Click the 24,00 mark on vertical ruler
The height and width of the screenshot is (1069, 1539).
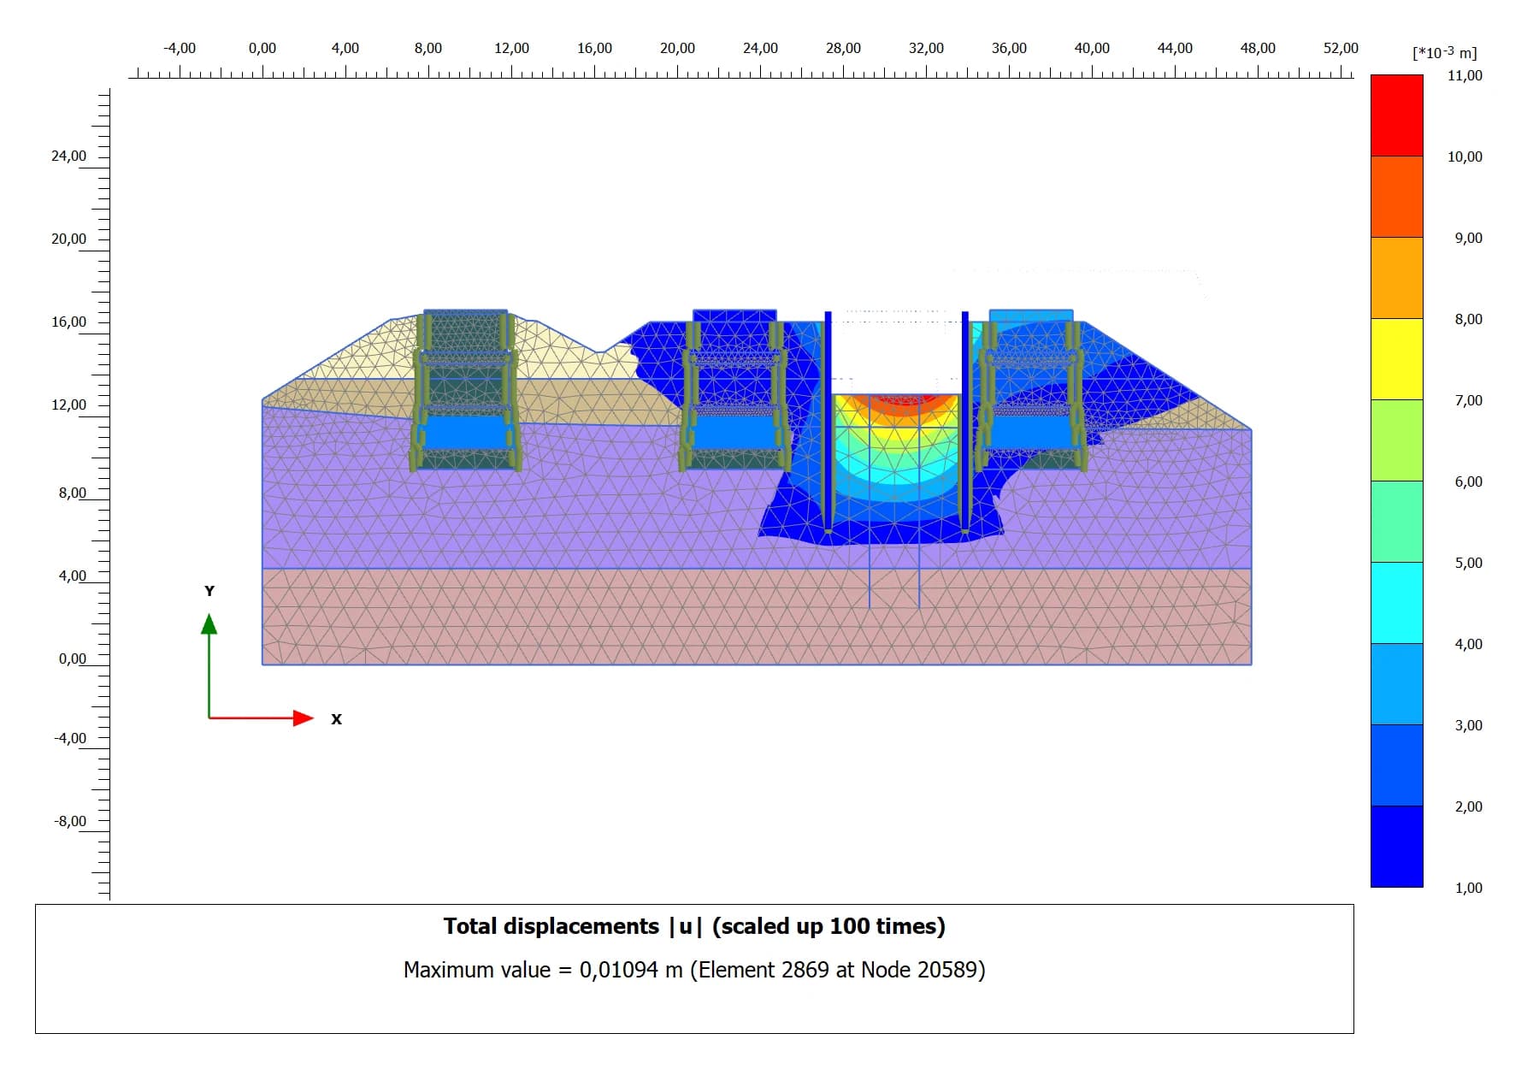coord(68,156)
